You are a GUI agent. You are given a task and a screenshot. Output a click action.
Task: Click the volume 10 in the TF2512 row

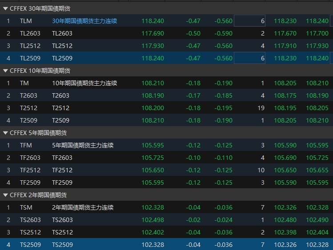tap(261, 170)
